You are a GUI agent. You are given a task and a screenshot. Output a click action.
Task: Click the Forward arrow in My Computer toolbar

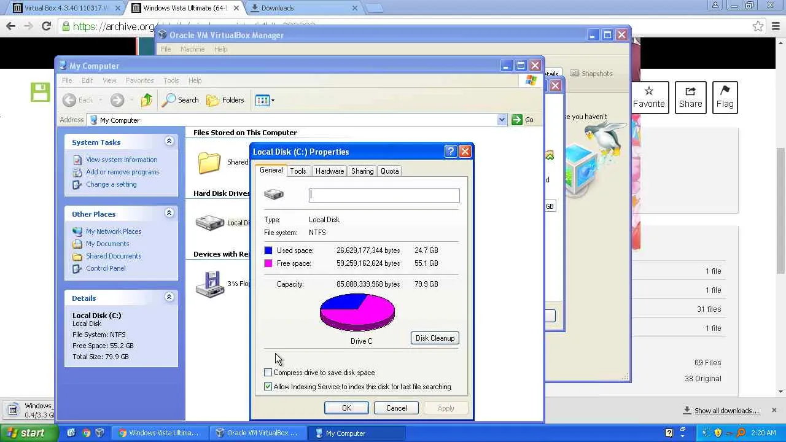pyautogui.click(x=117, y=100)
